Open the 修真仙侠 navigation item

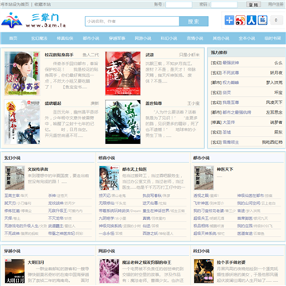(65, 38)
